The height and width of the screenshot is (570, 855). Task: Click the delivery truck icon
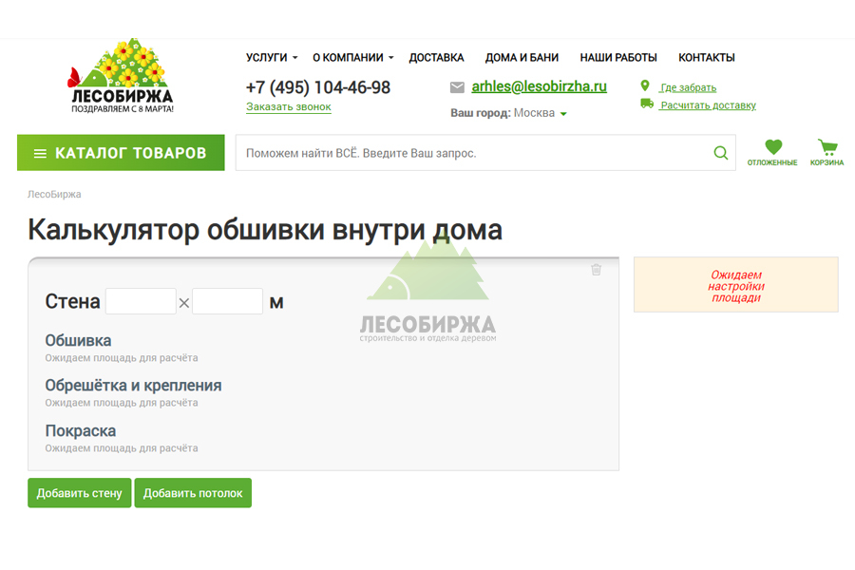[x=647, y=104]
